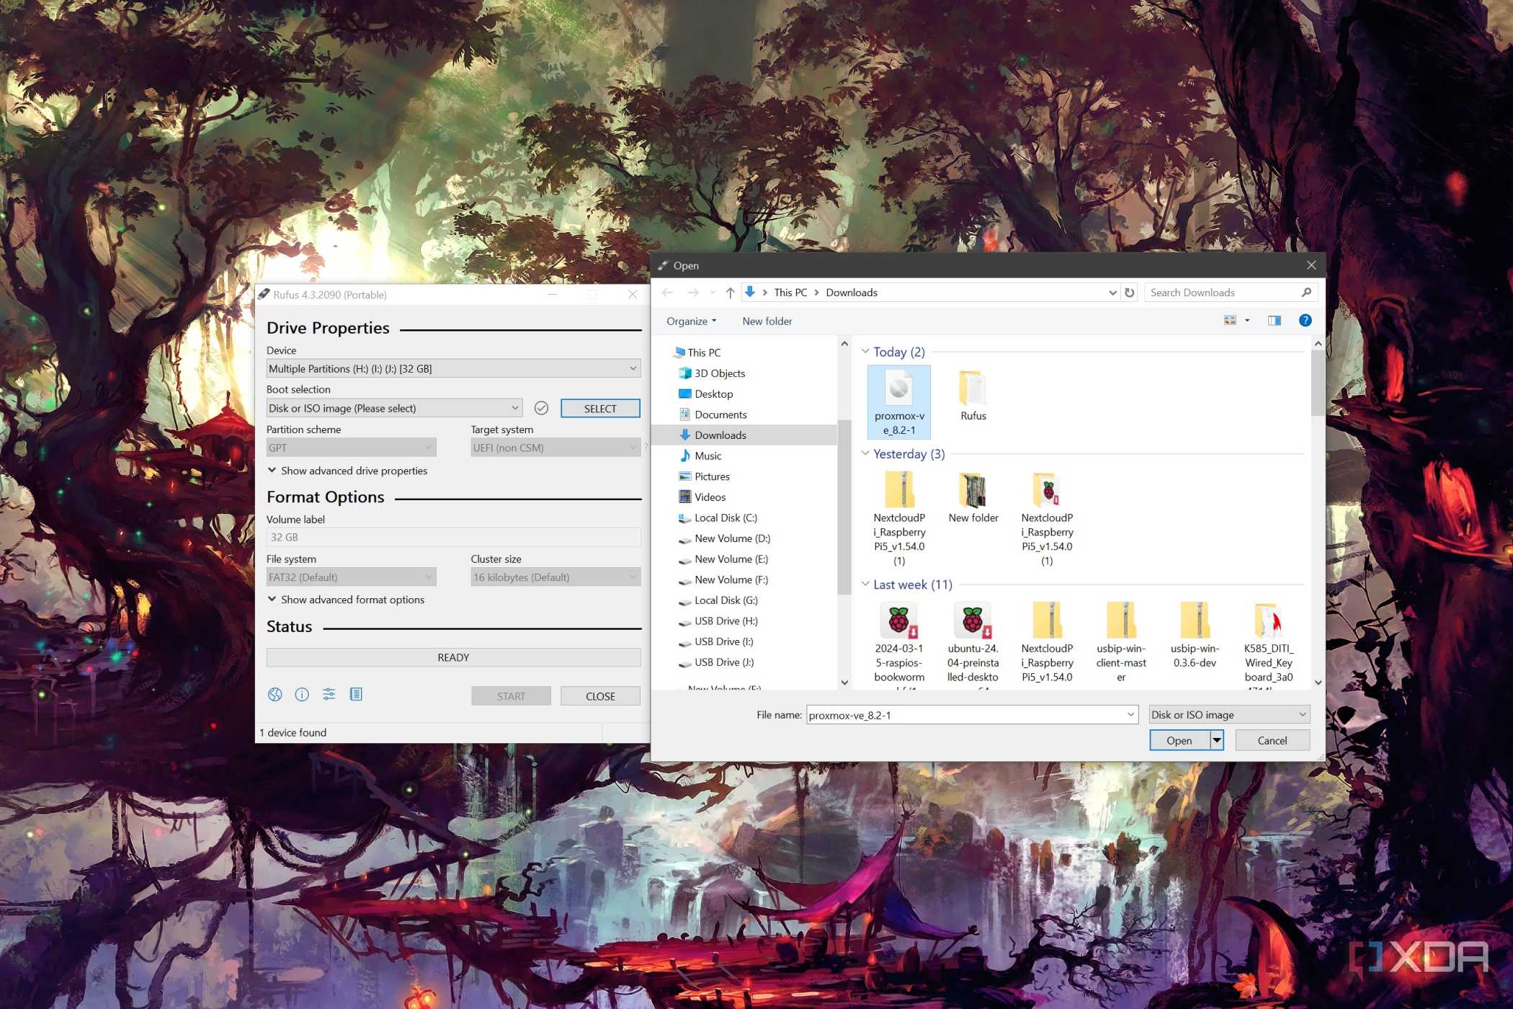Click the checksum checkmark icon beside SELECT
This screenshot has width=1513, height=1009.
point(541,409)
